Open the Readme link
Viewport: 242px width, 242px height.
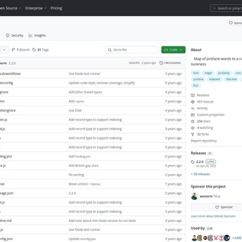[203, 95]
